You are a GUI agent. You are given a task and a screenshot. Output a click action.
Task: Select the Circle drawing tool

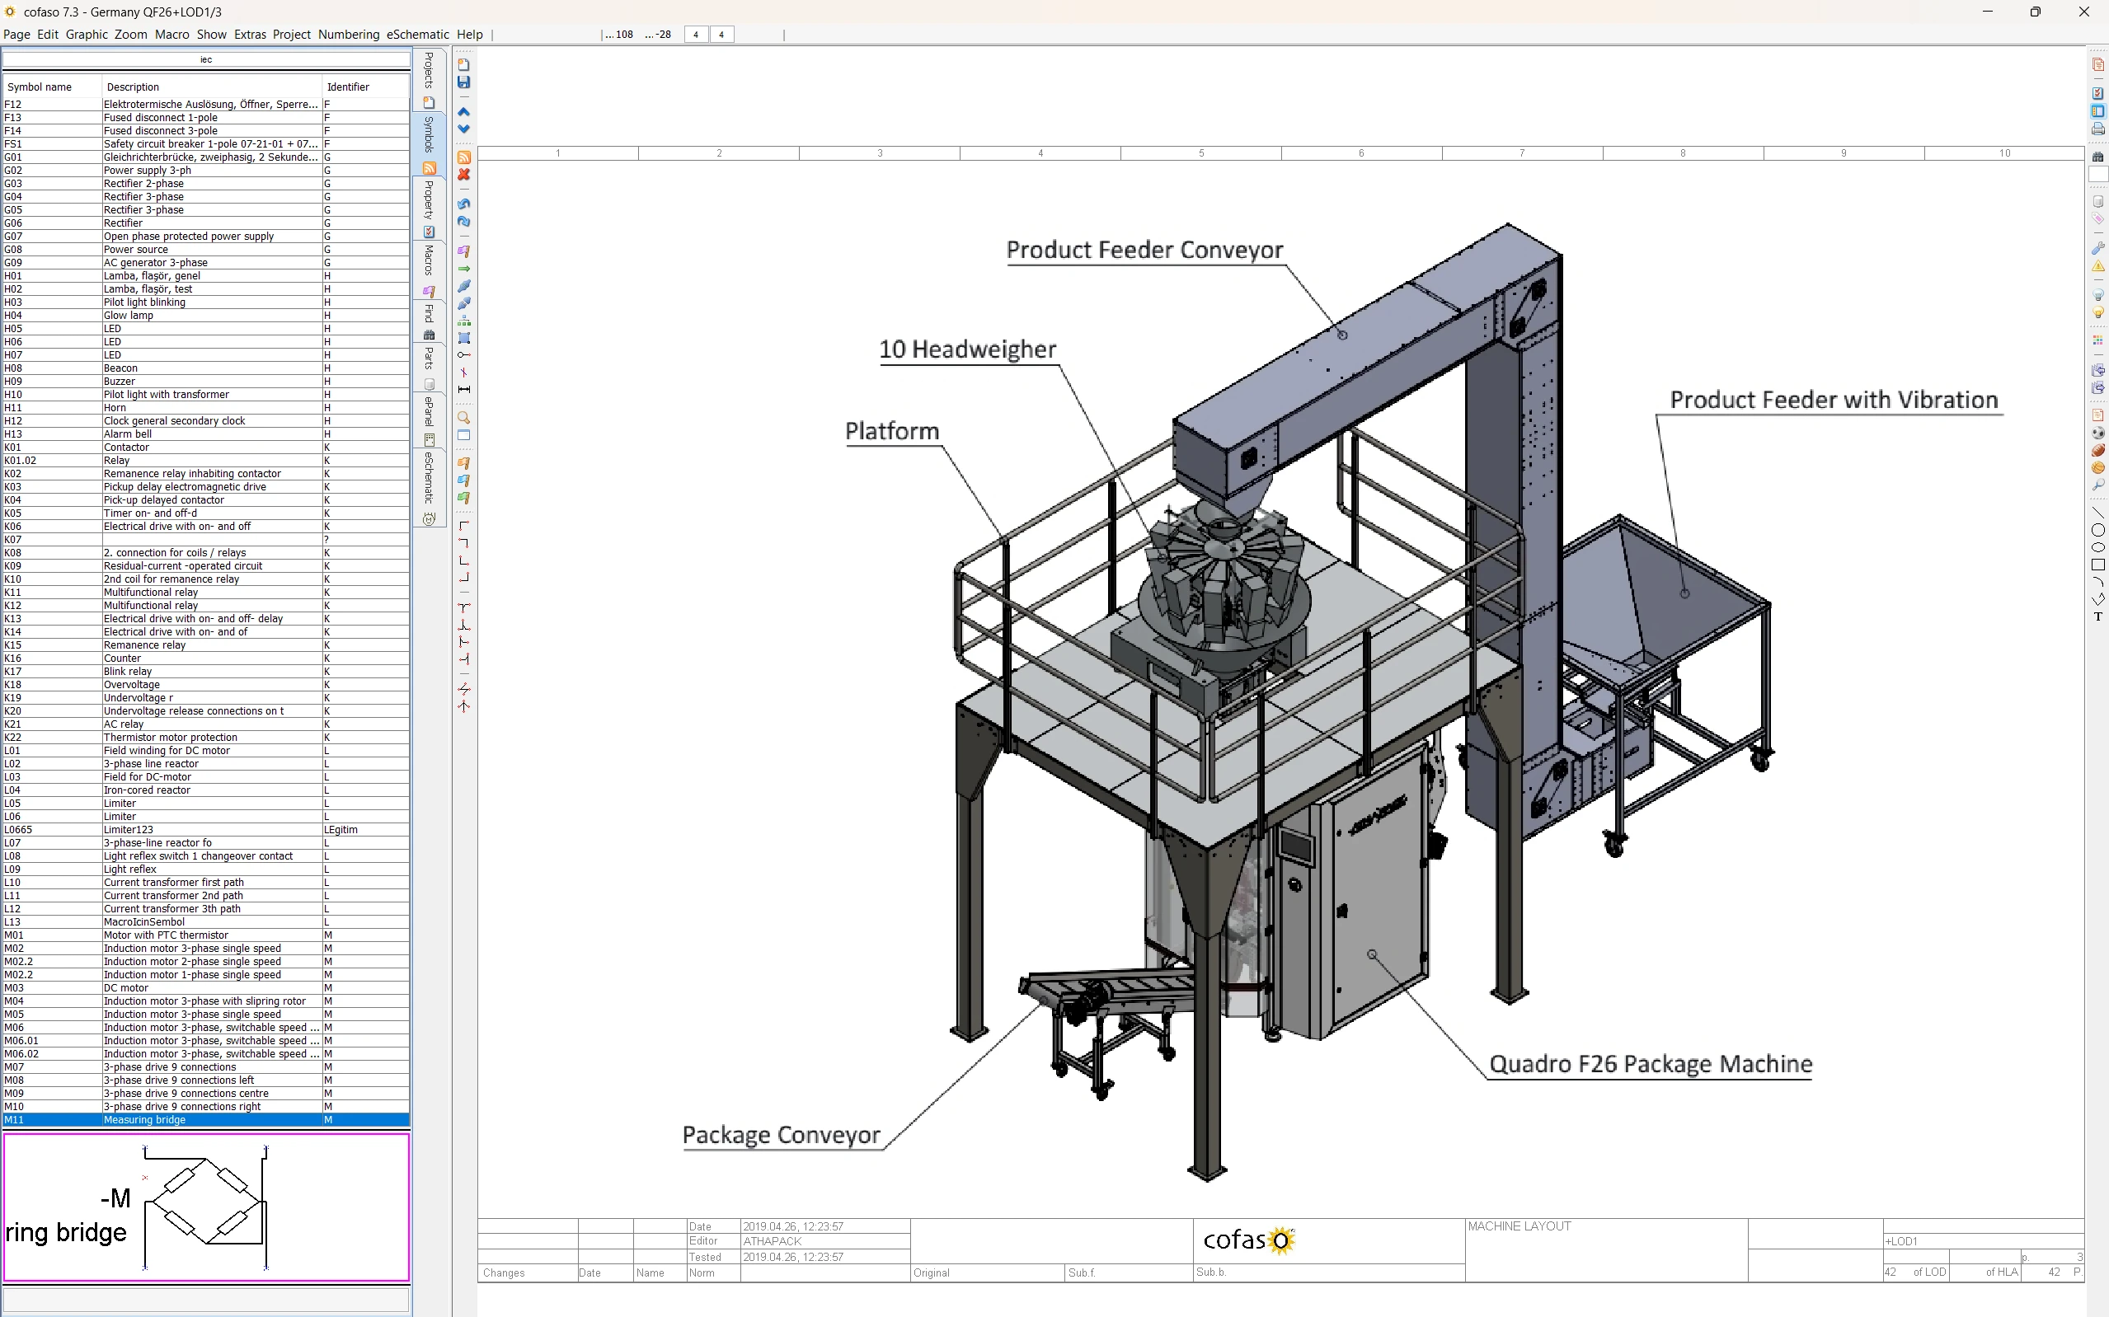2097,532
